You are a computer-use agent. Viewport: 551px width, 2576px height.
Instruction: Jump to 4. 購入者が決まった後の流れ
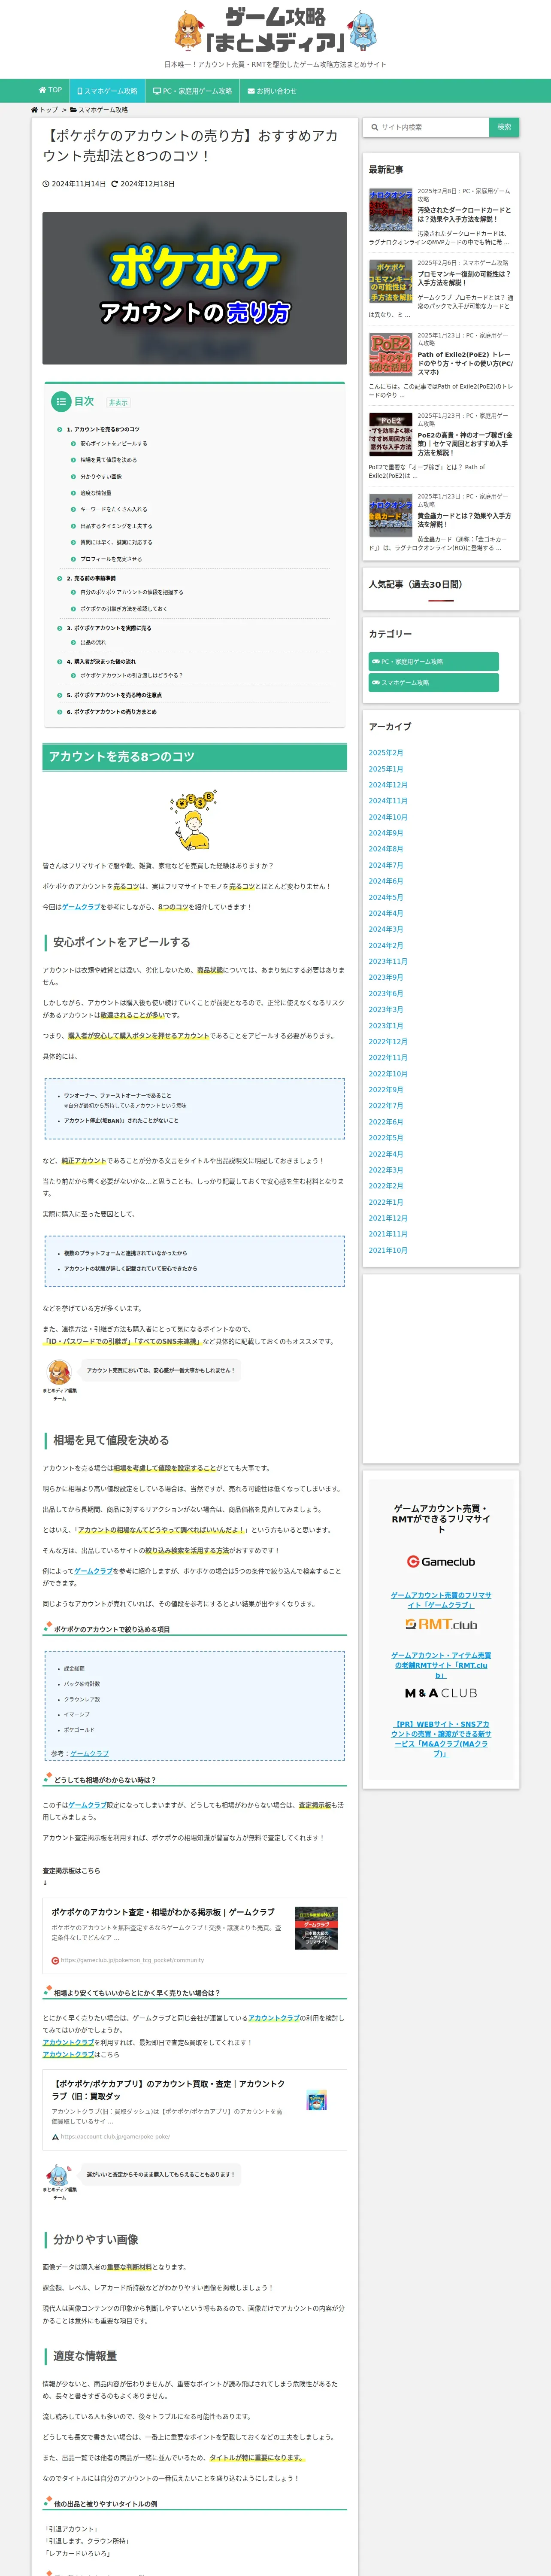[x=101, y=661]
